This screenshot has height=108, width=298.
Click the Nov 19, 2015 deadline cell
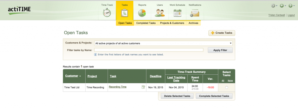click(x=156, y=87)
